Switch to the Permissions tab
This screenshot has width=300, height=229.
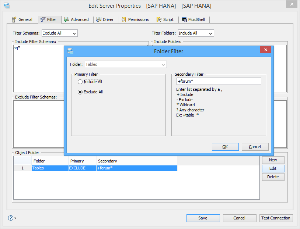coord(135,19)
